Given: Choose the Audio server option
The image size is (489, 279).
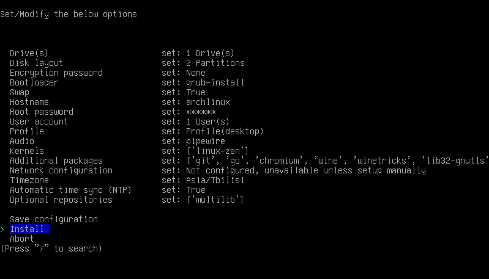Looking at the screenshot, I should tap(22, 141).
